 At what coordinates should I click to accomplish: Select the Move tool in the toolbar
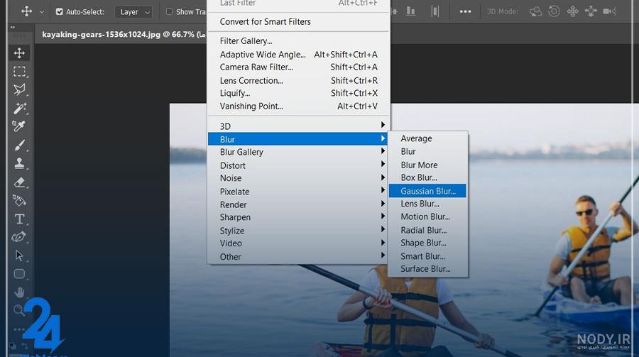point(19,53)
